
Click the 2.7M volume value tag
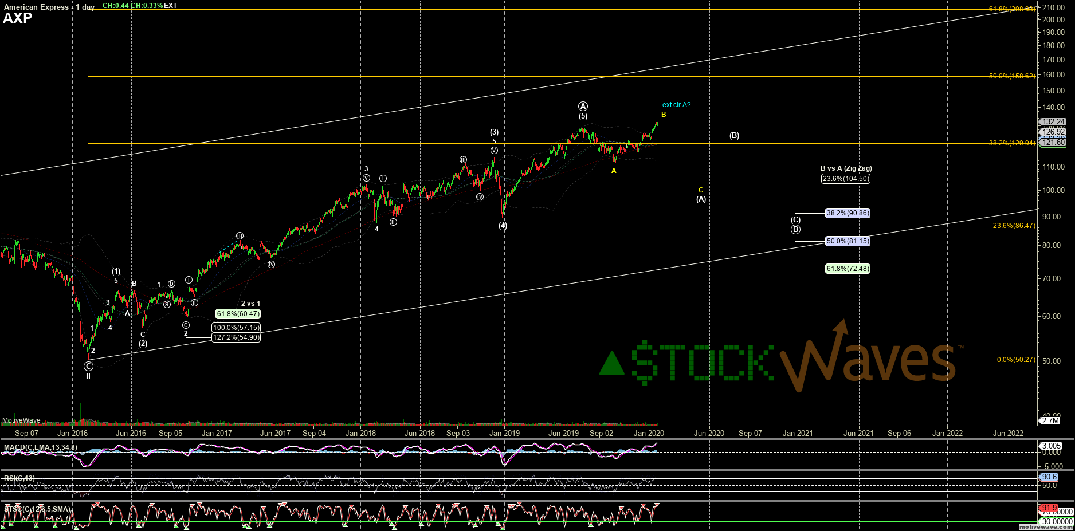1050,420
